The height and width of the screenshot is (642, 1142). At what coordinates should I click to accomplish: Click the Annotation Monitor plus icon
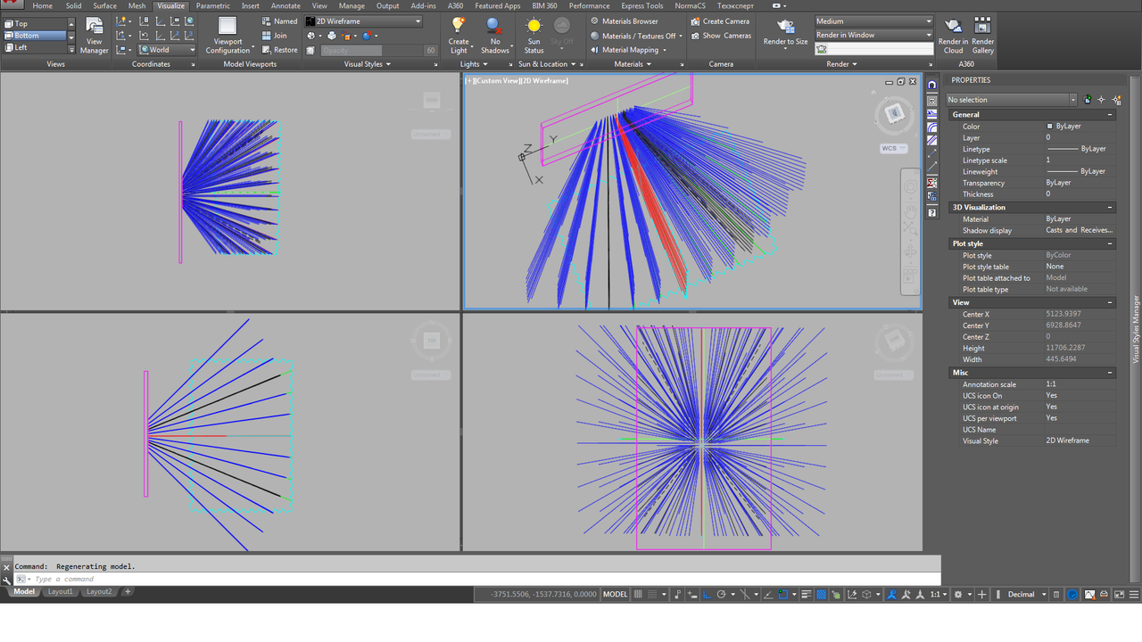[981, 594]
